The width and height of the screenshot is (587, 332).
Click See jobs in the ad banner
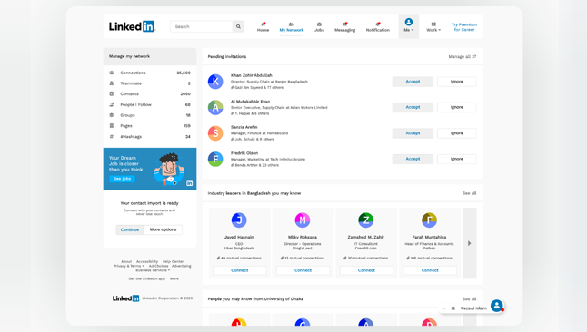point(122,179)
